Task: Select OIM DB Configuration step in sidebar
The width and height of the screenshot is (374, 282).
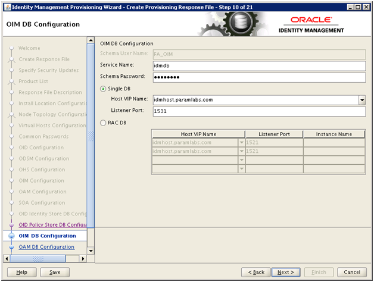Action: coord(47,236)
